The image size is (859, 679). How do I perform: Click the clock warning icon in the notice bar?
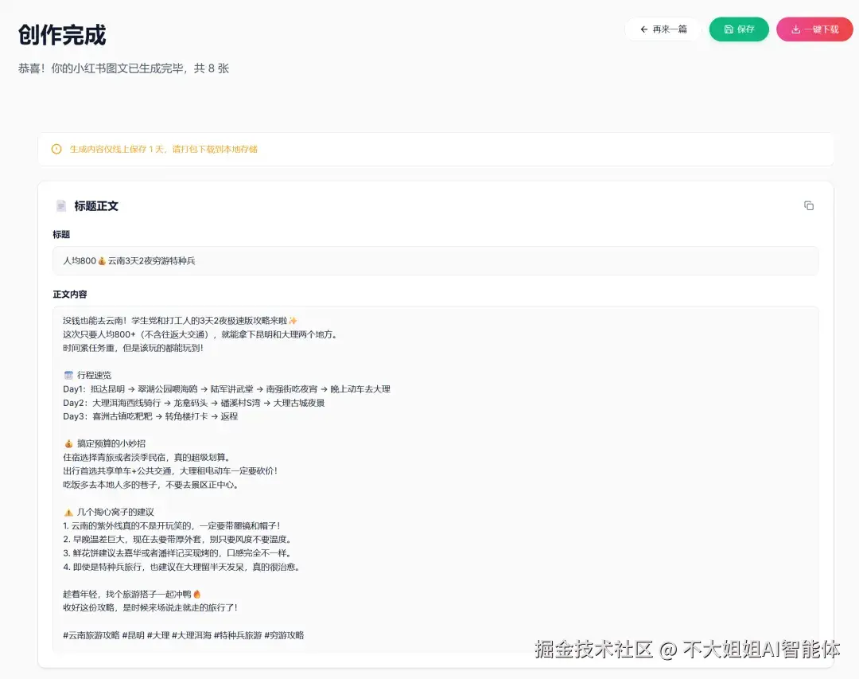click(x=56, y=150)
